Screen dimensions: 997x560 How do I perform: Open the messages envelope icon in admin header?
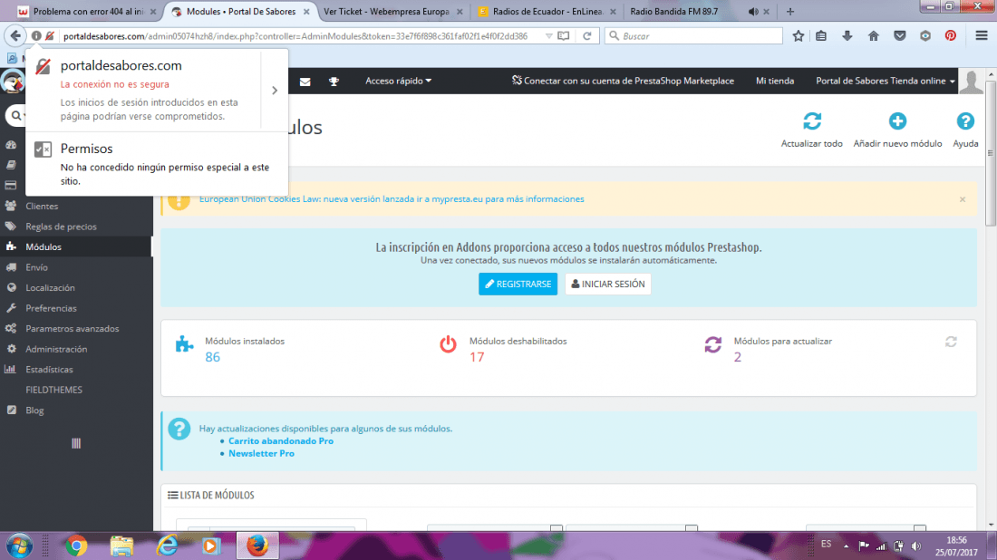(305, 82)
